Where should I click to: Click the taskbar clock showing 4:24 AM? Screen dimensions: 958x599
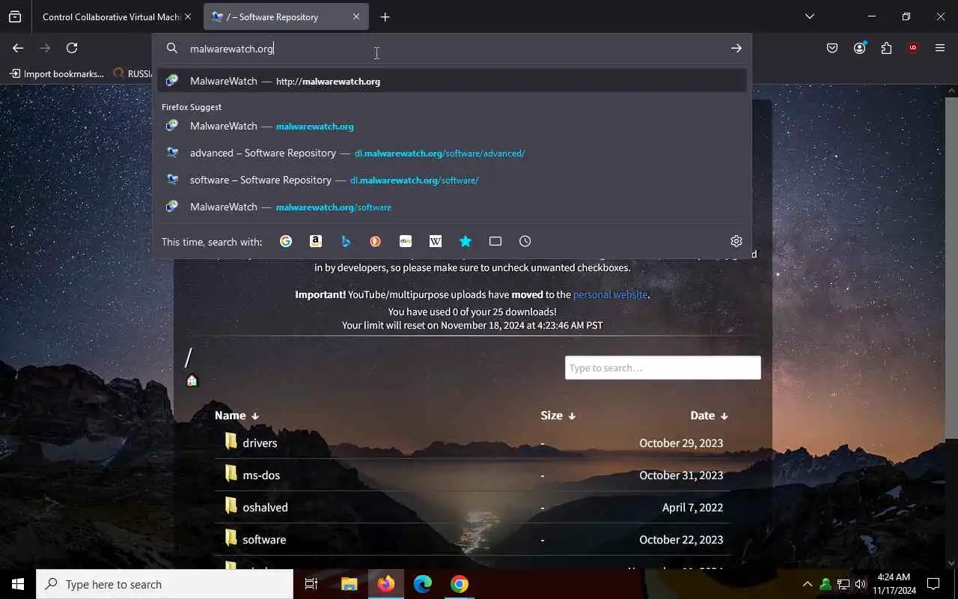click(x=893, y=584)
